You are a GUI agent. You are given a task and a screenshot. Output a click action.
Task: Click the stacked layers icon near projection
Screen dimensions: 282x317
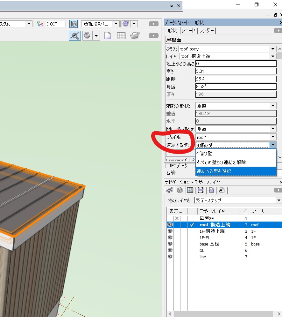pos(74,24)
